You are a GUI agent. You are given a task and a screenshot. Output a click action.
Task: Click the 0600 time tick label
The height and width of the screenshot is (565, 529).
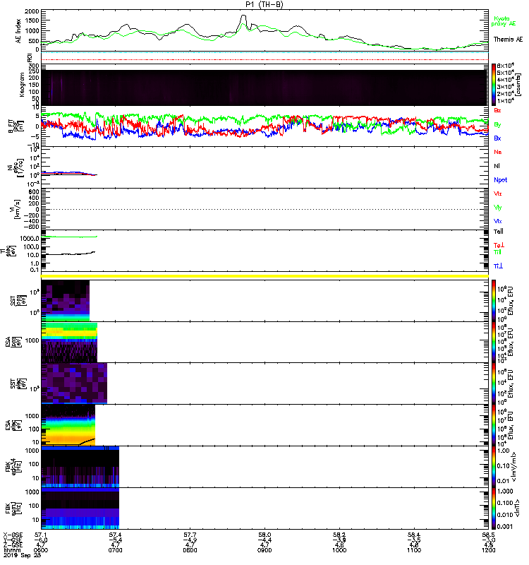point(41,550)
